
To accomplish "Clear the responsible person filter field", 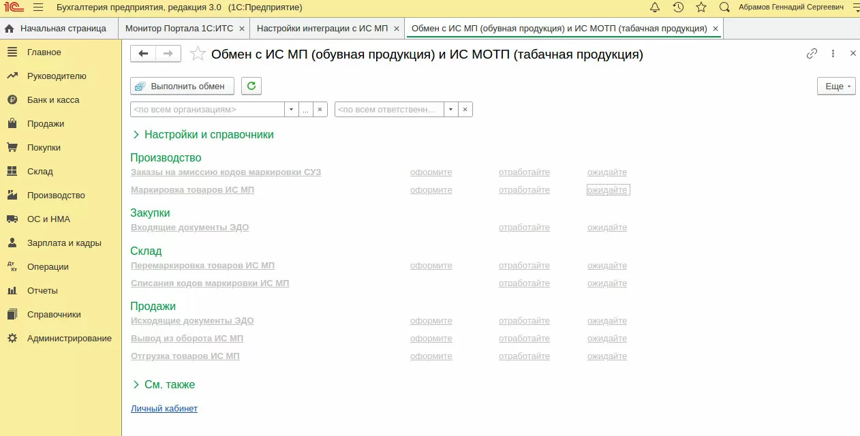I will [x=465, y=109].
